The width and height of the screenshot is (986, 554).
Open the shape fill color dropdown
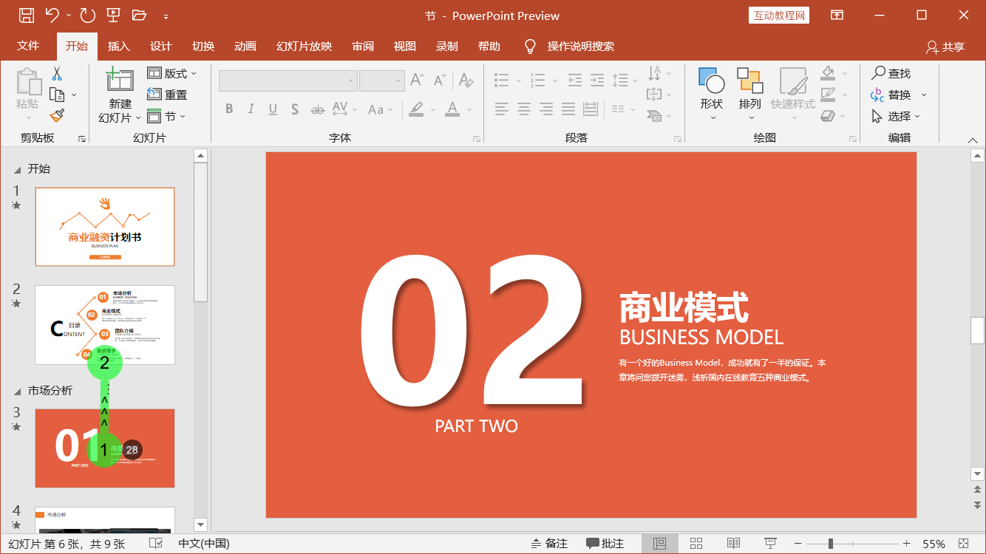click(845, 73)
